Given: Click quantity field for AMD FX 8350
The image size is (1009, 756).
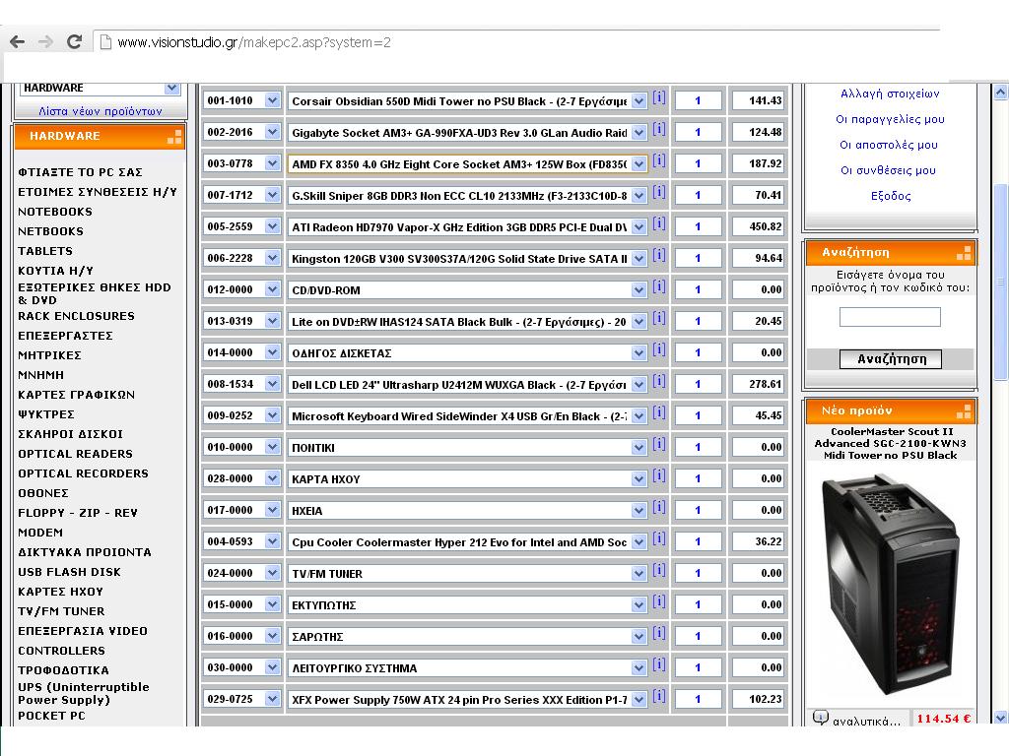Looking at the screenshot, I should point(698,164).
